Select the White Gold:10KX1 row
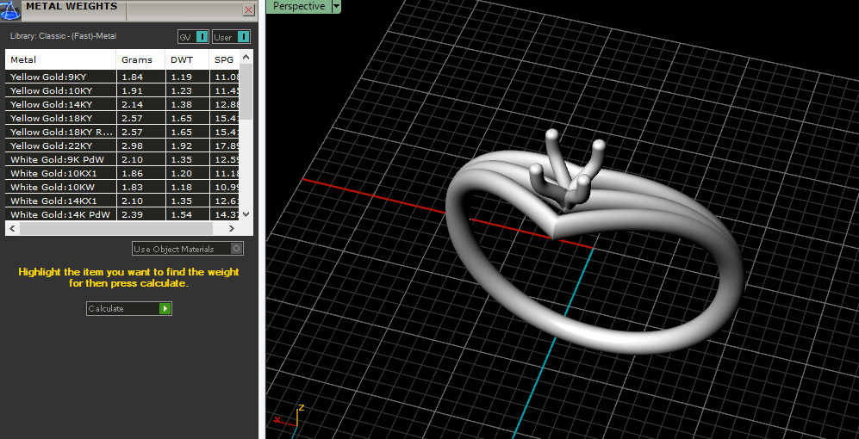The height and width of the screenshot is (439, 859). (x=122, y=173)
